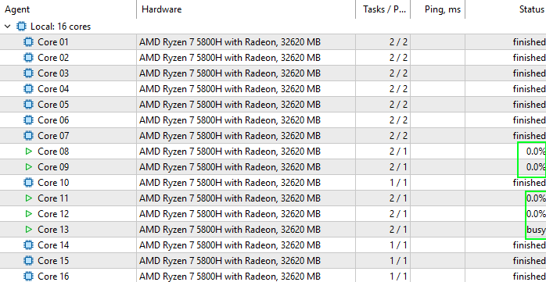Click the 0.0% progress status of Core 08
The height and width of the screenshot is (282, 546).
pos(536,152)
